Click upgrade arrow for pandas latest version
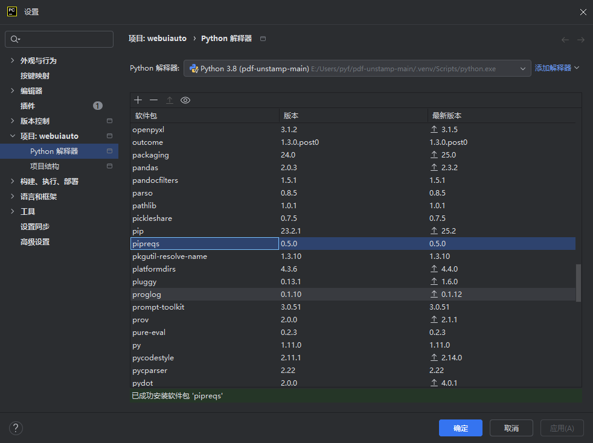The height and width of the screenshot is (443, 593). click(x=434, y=167)
